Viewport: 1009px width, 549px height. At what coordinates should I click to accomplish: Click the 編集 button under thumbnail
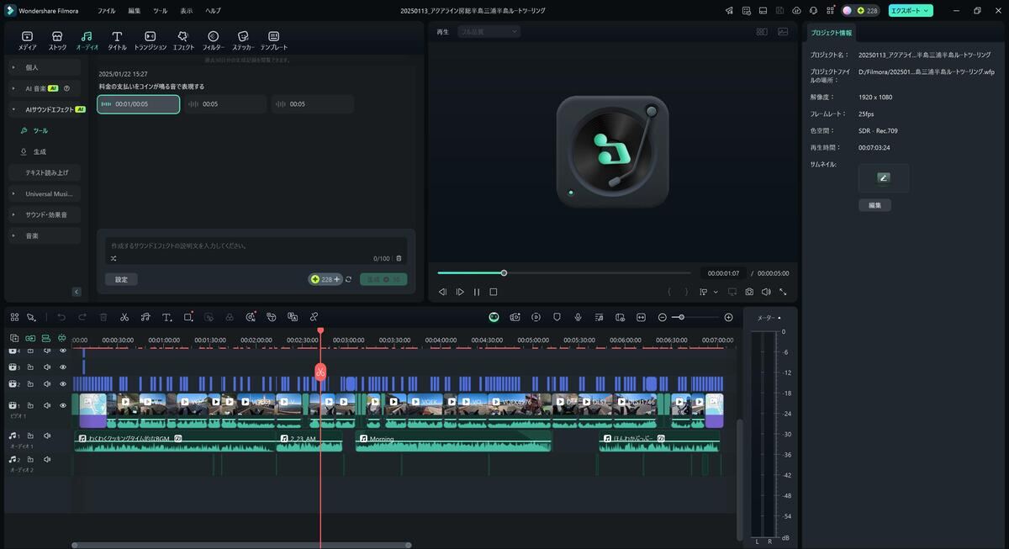pos(874,205)
